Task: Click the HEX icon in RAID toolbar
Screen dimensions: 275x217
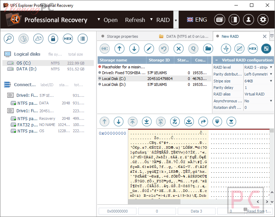Action: [x=253, y=48]
